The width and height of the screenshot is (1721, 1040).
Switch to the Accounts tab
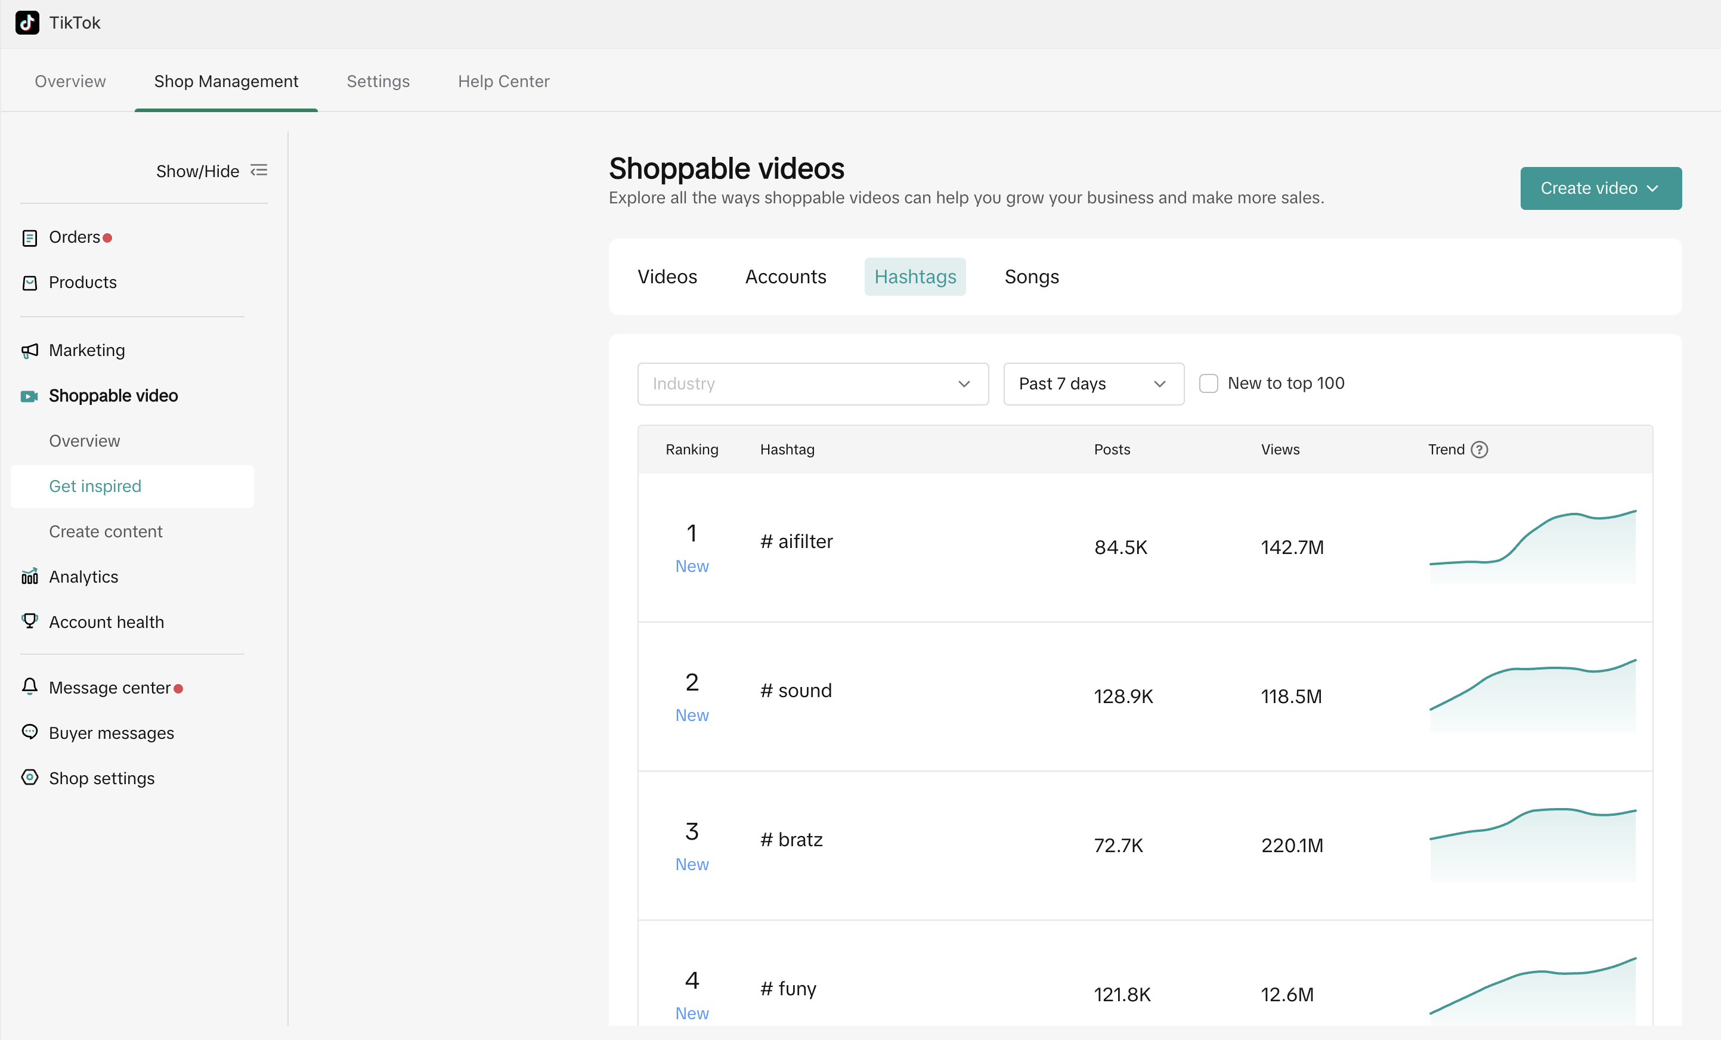(785, 277)
